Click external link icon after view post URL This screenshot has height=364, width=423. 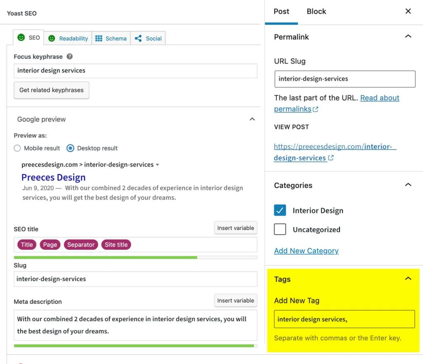click(331, 158)
